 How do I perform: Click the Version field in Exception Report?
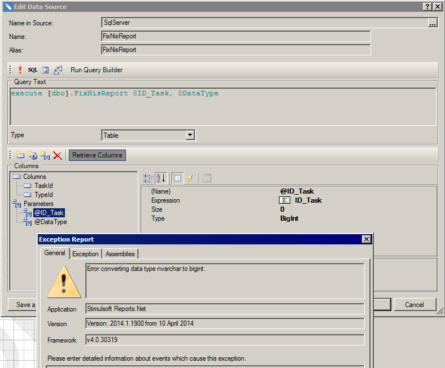point(225,323)
